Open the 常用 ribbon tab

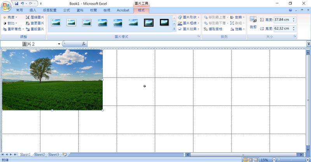pyautogui.click(x=19, y=10)
